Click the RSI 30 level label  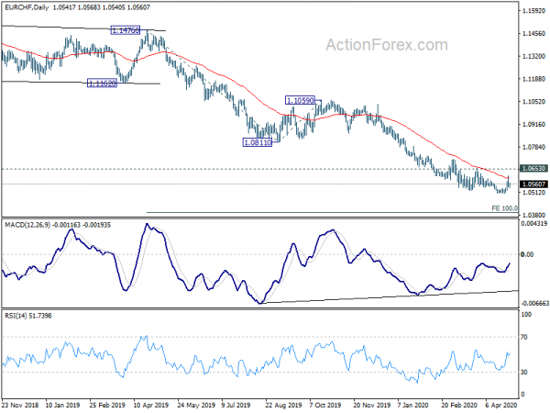click(x=523, y=372)
